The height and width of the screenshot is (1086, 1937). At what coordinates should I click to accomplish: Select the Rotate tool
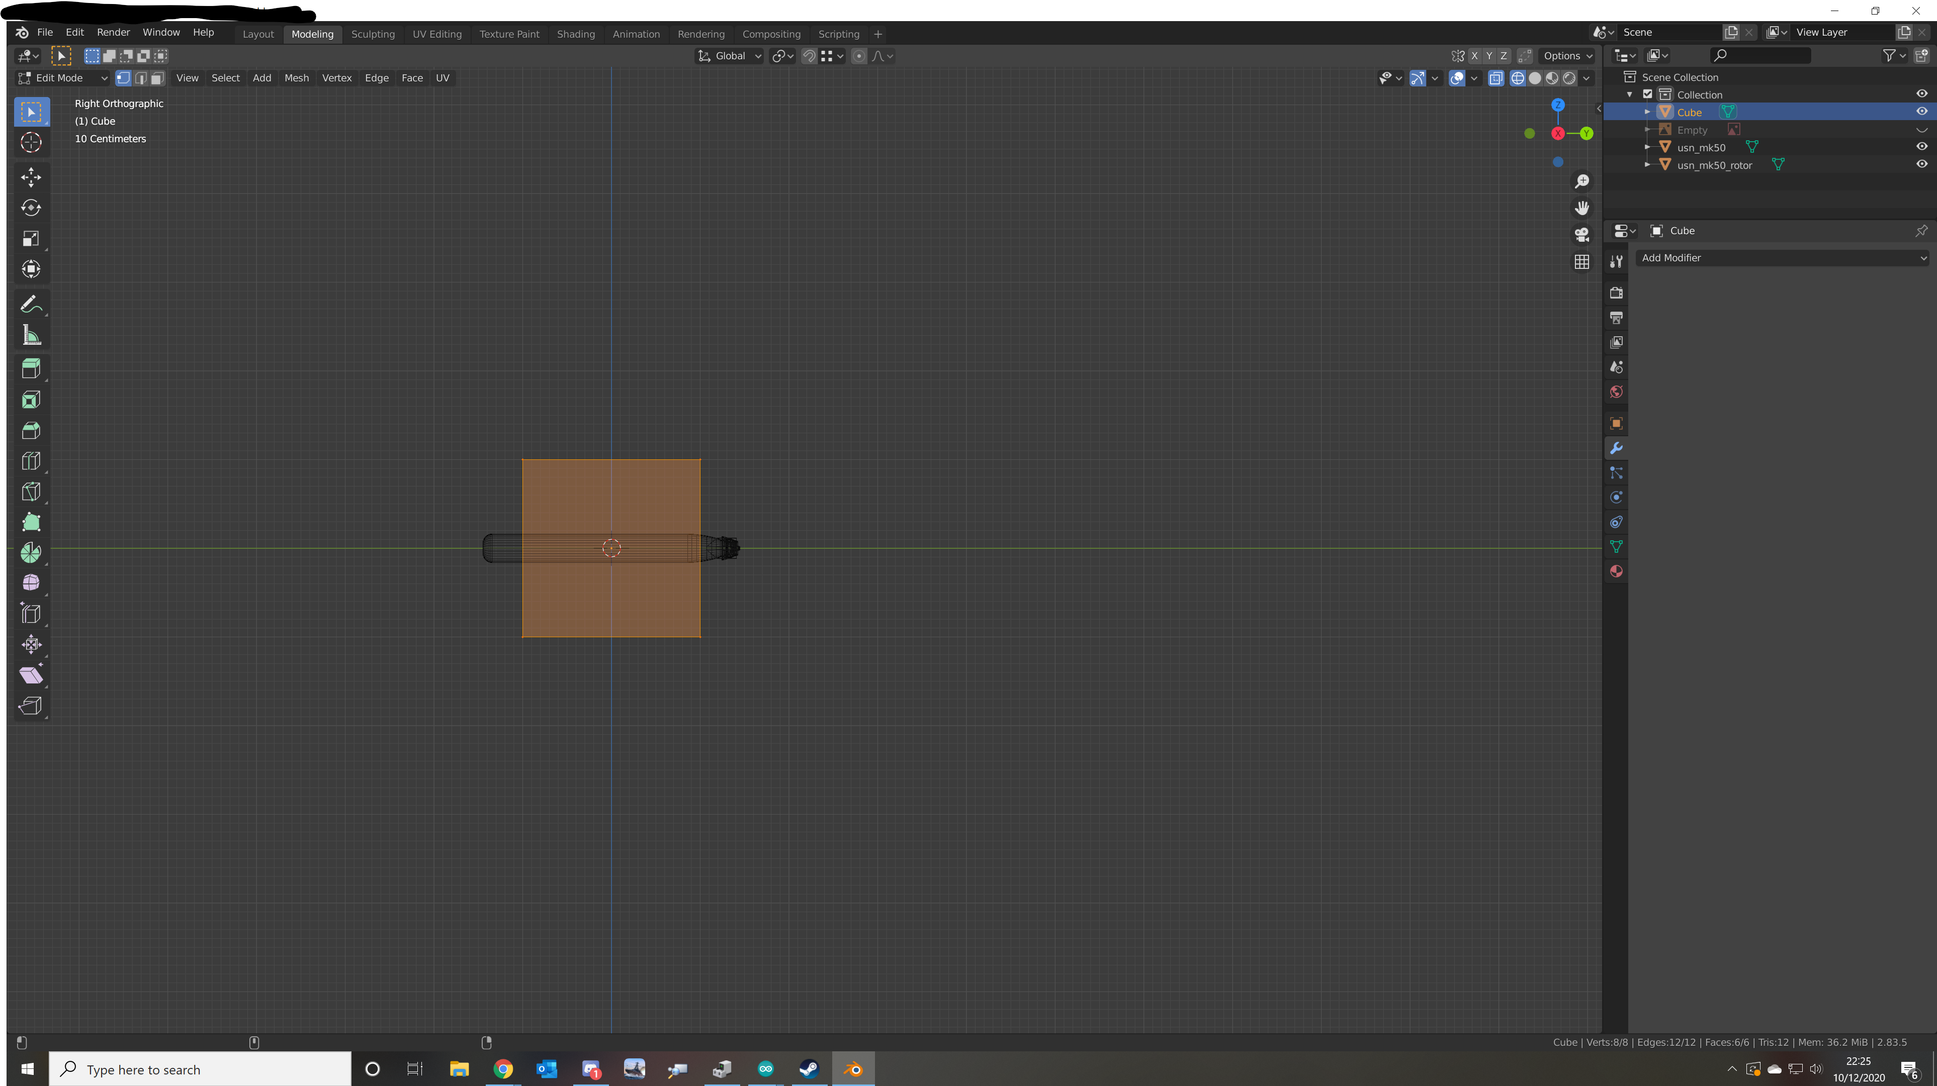tap(31, 208)
